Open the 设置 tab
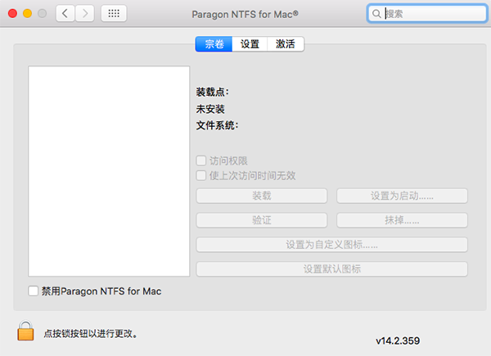Screen dimensions: 491x356 pos(250,44)
